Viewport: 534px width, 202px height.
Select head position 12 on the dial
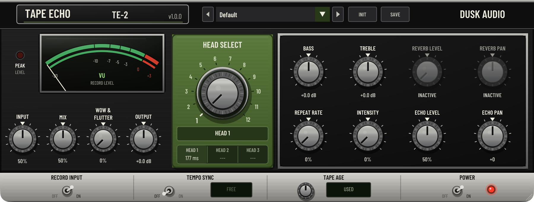click(x=248, y=120)
